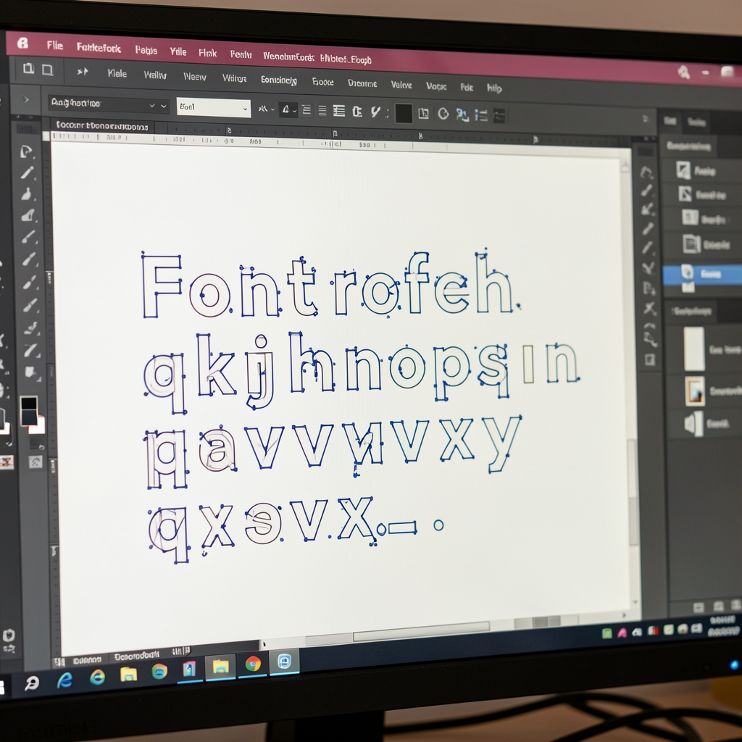Open the font family dropdown

point(109,104)
